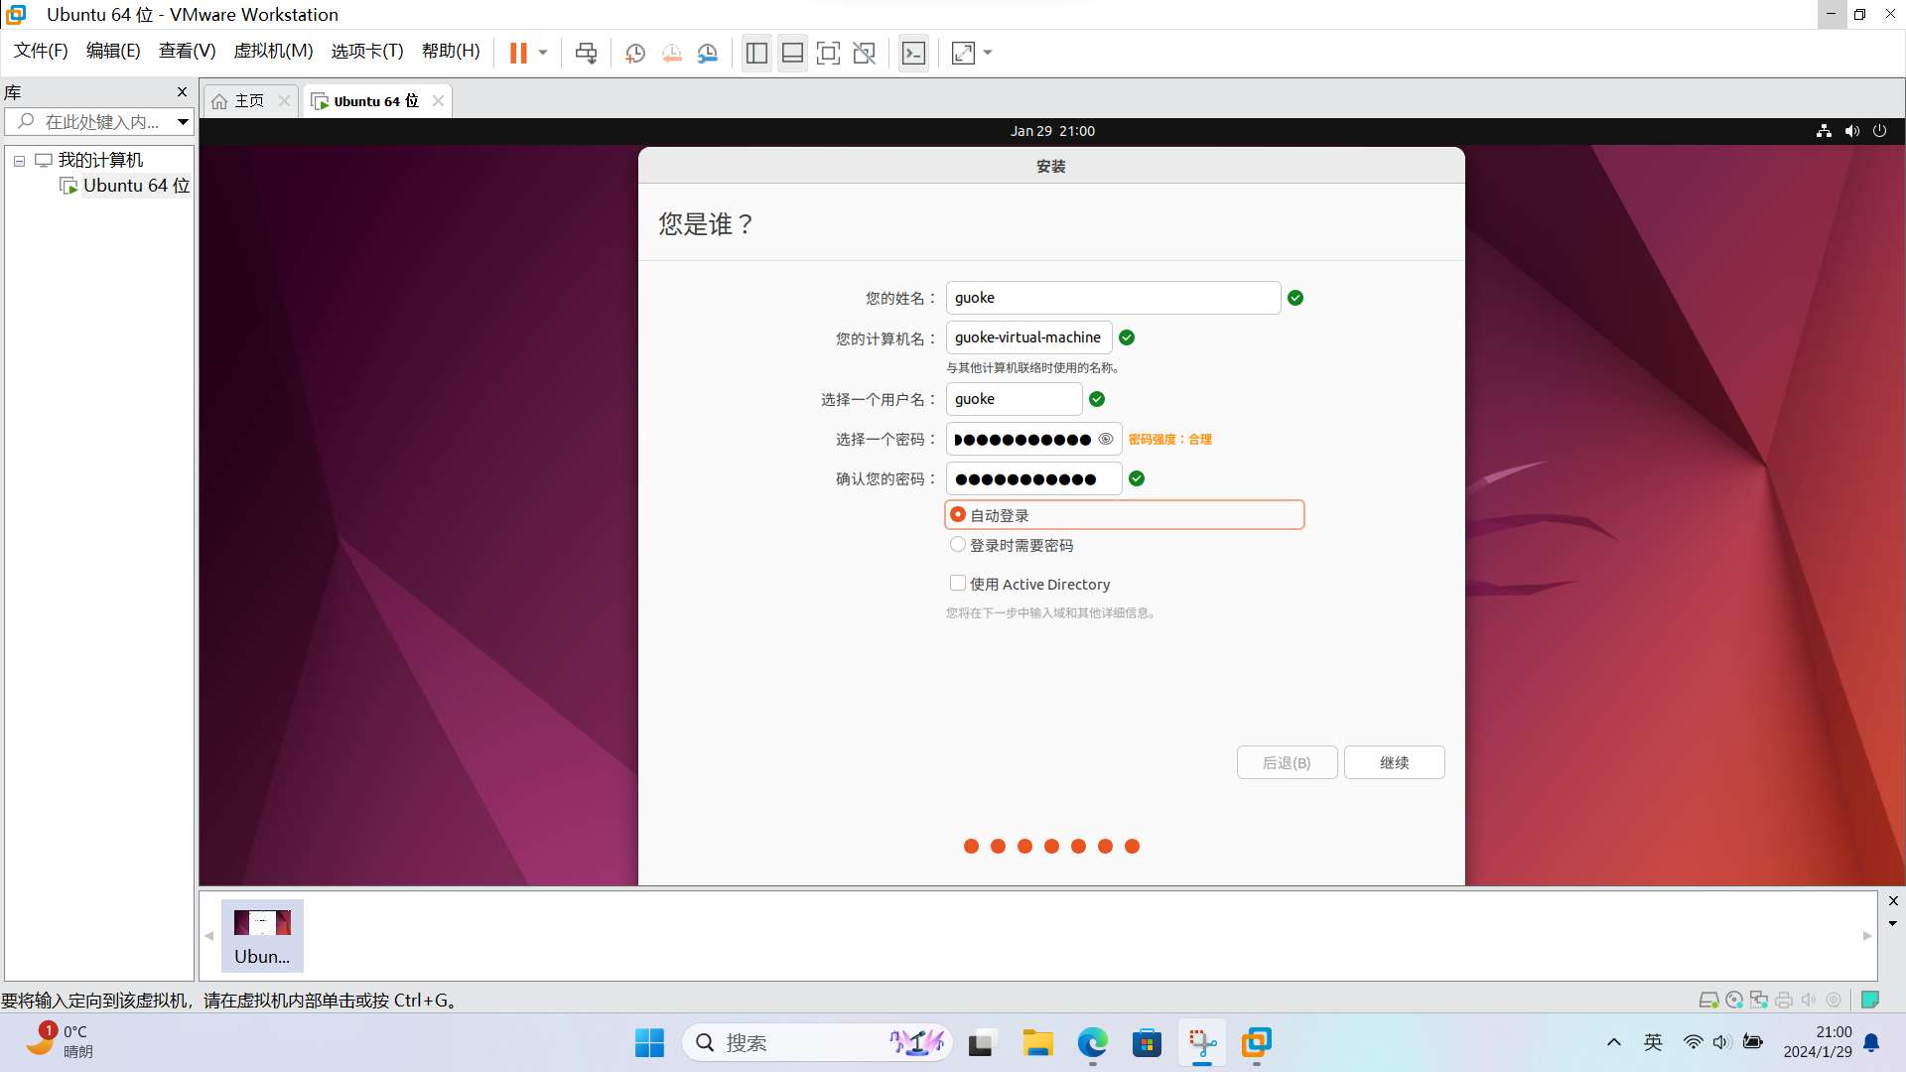Close the thumbnail bar
The height and width of the screenshot is (1072, 1906).
pos(1893,901)
